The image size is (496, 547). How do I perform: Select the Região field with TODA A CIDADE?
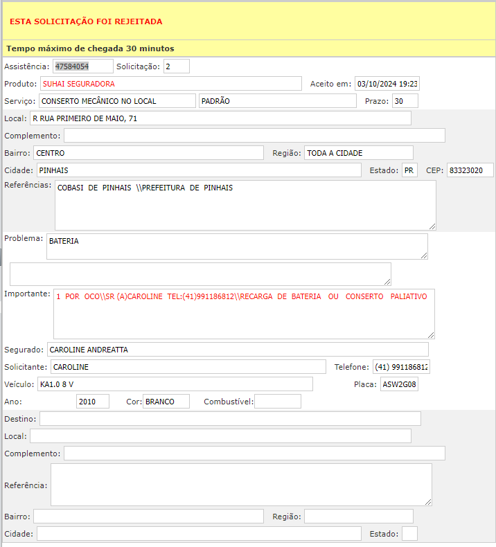pyautogui.click(x=358, y=153)
